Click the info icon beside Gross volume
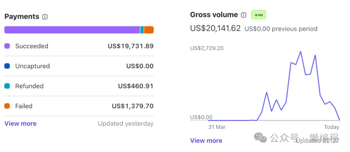The image size is (350, 152). click(244, 15)
